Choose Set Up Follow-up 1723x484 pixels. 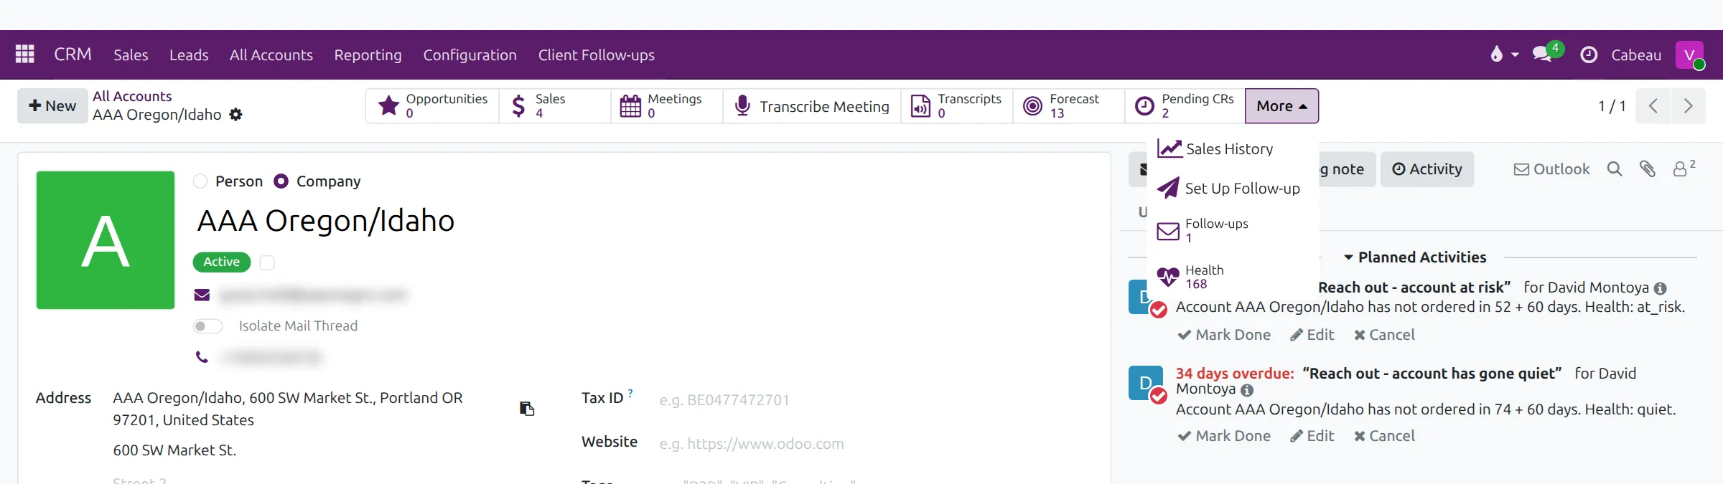click(1233, 189)
